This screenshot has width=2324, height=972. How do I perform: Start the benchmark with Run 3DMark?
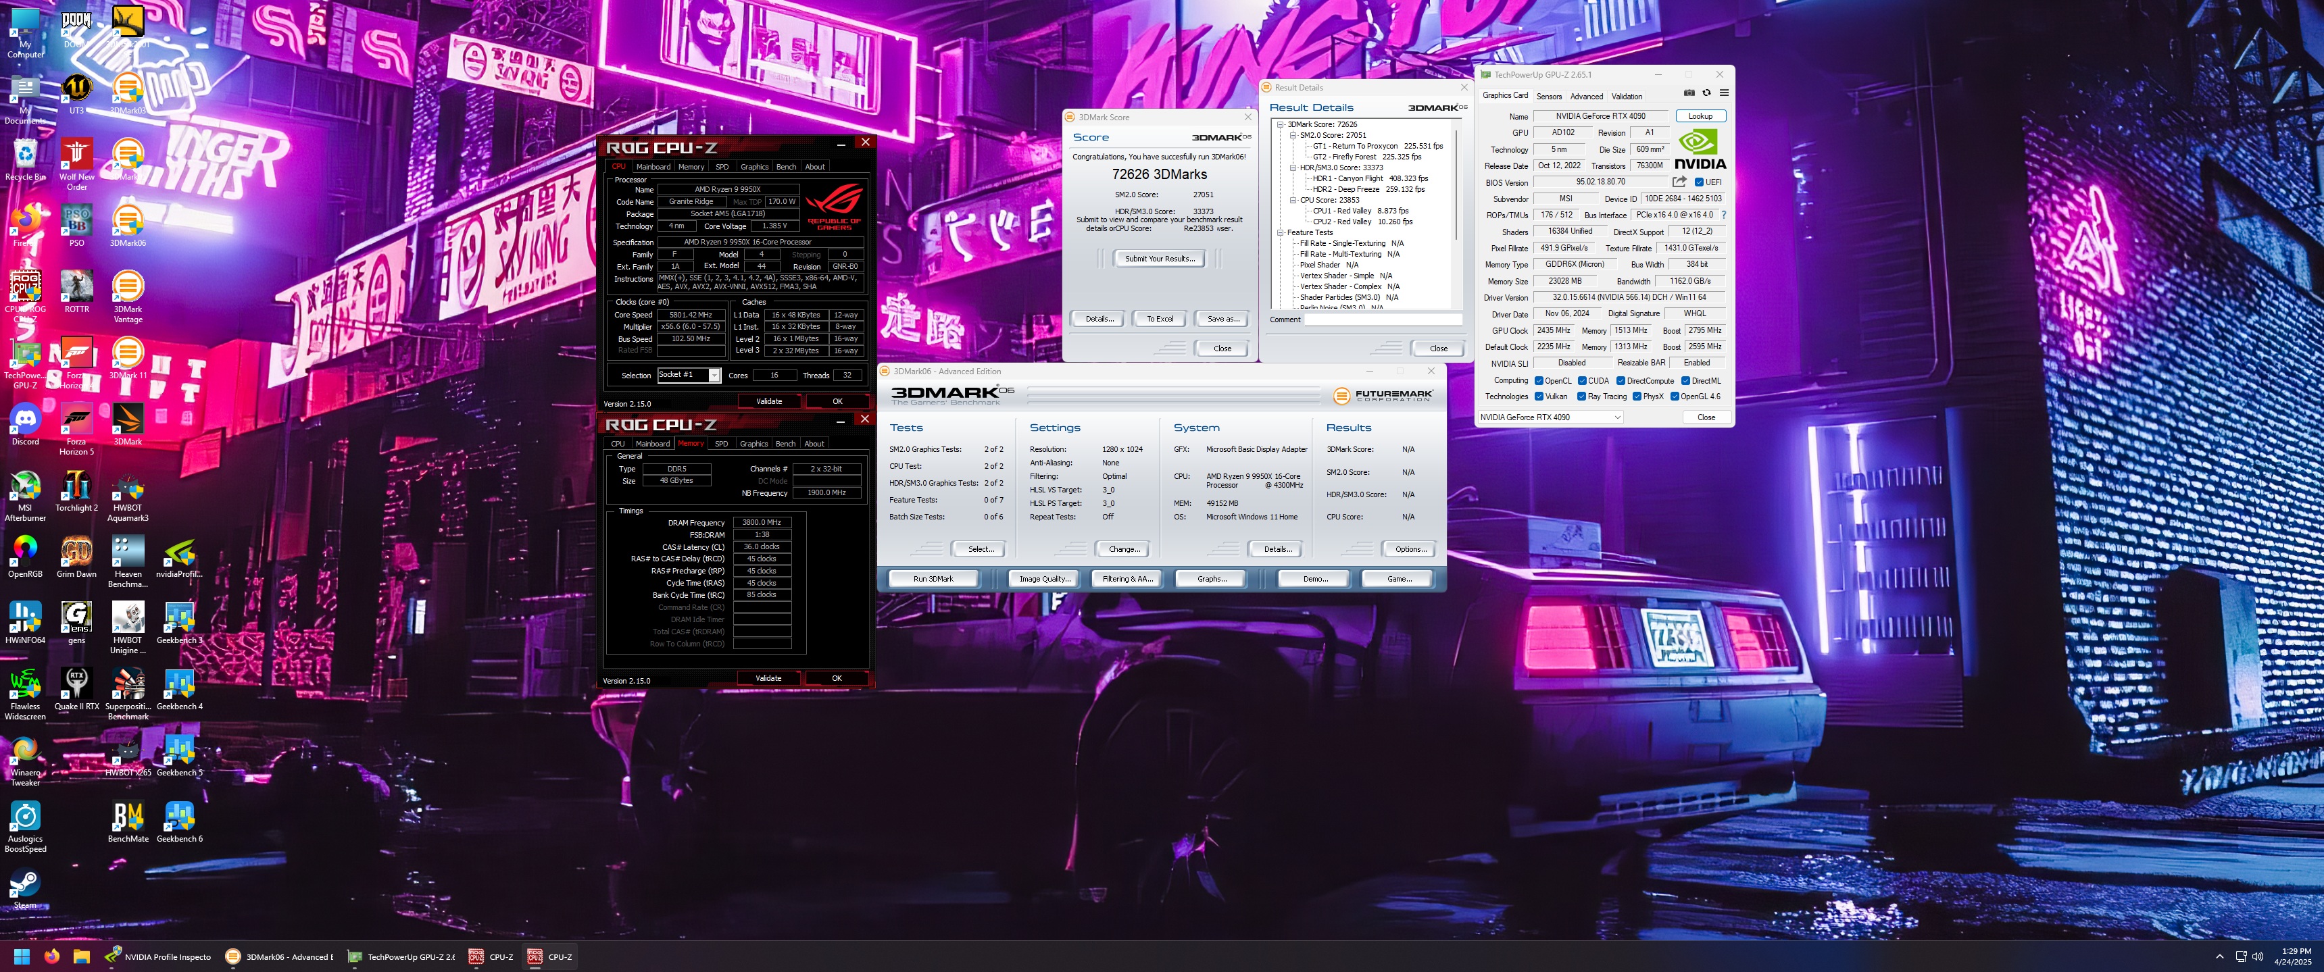click(933, 579)
